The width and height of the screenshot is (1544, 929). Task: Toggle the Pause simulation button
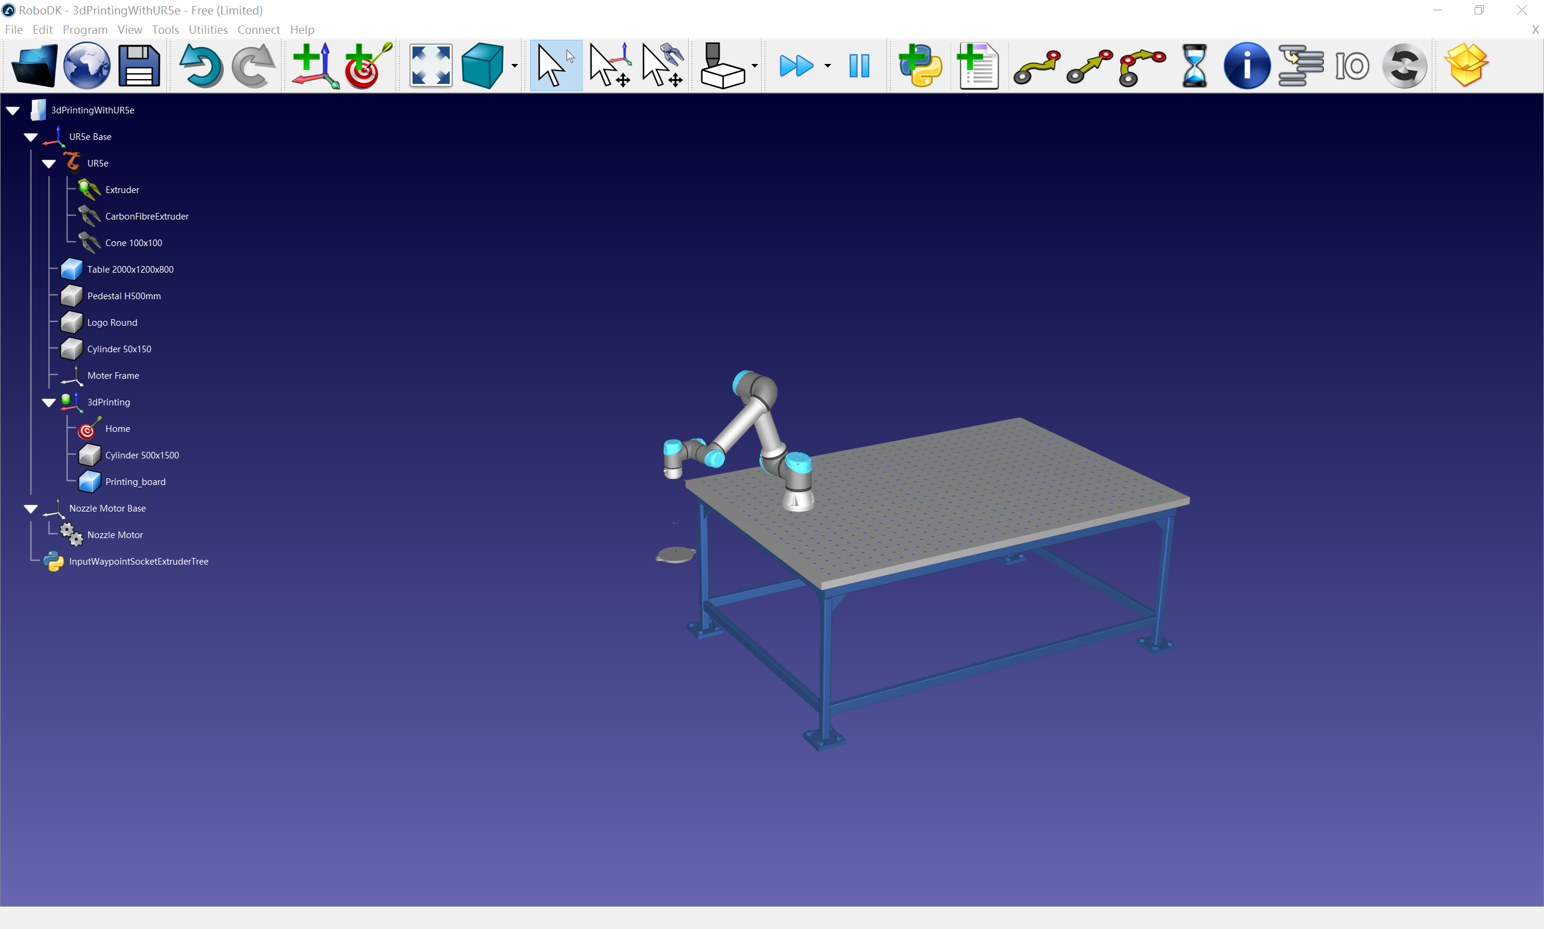coord(859,65)
